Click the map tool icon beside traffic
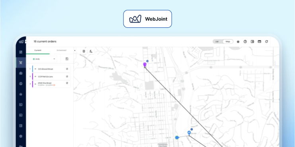Screen dimensions: 295x147 (x=91, y=51)
